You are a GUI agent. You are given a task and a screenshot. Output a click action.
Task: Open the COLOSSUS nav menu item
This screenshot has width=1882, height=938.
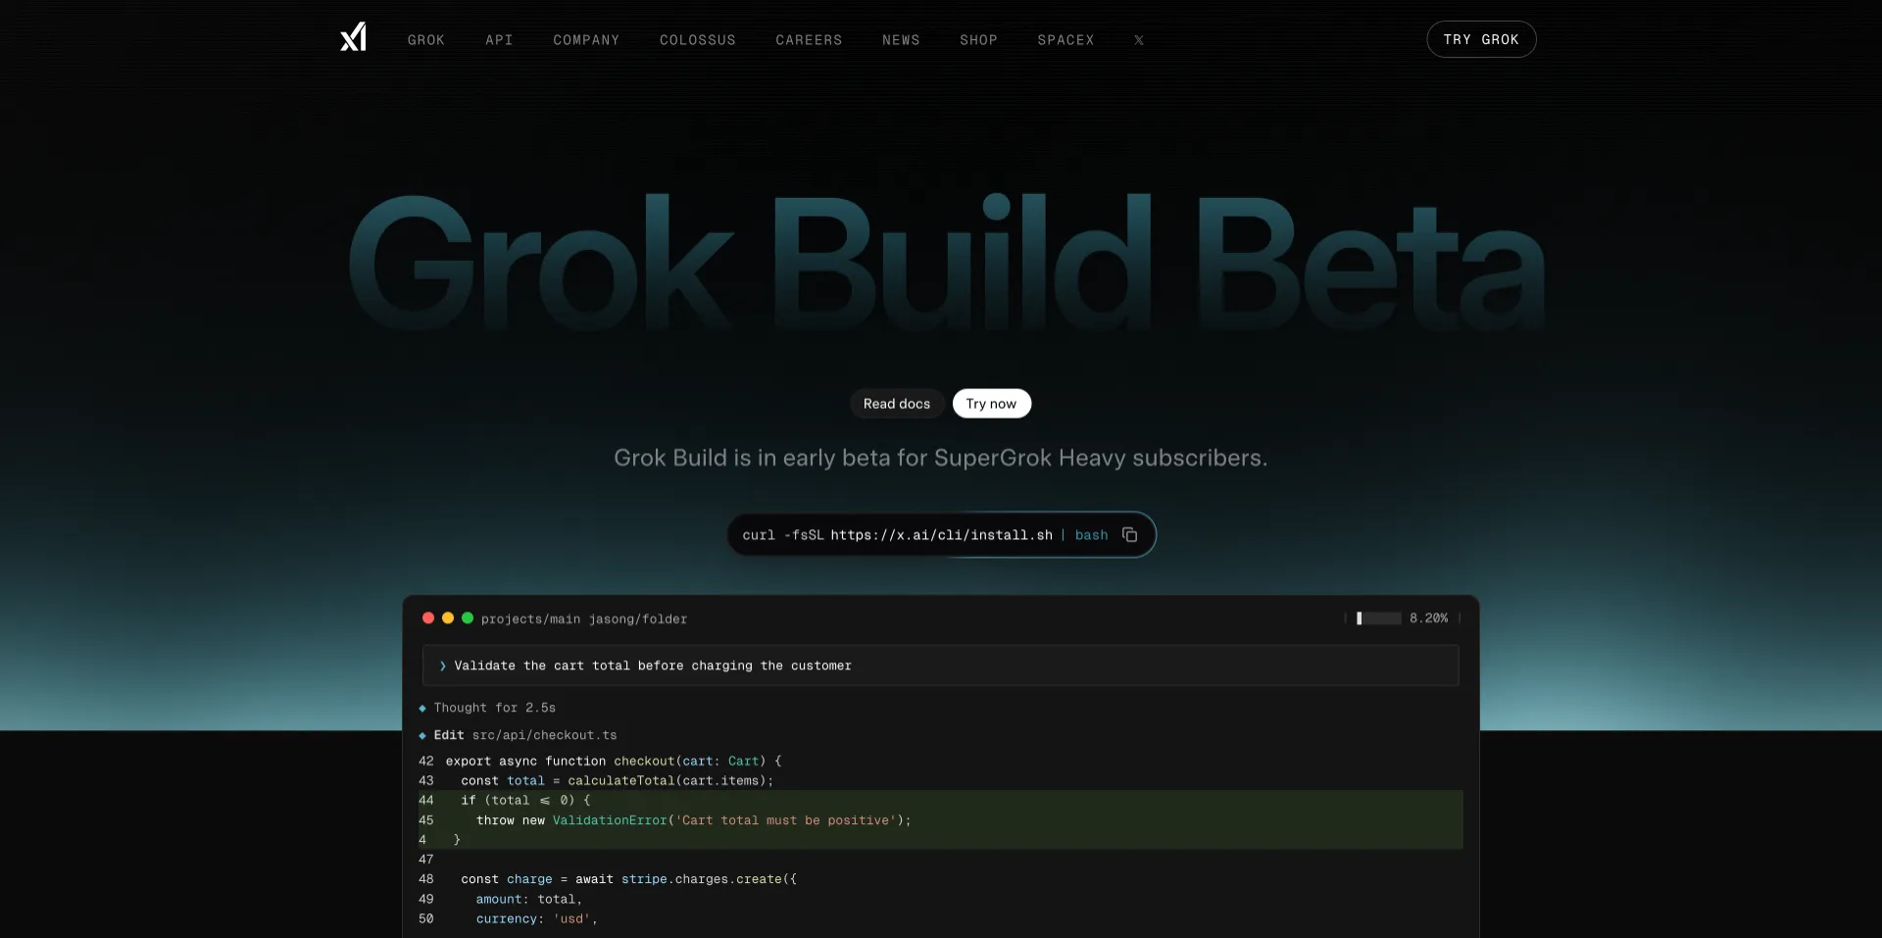tap(698, 40)
